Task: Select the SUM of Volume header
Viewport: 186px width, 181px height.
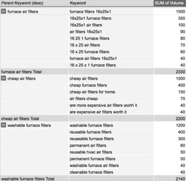Action: (170, 3)
